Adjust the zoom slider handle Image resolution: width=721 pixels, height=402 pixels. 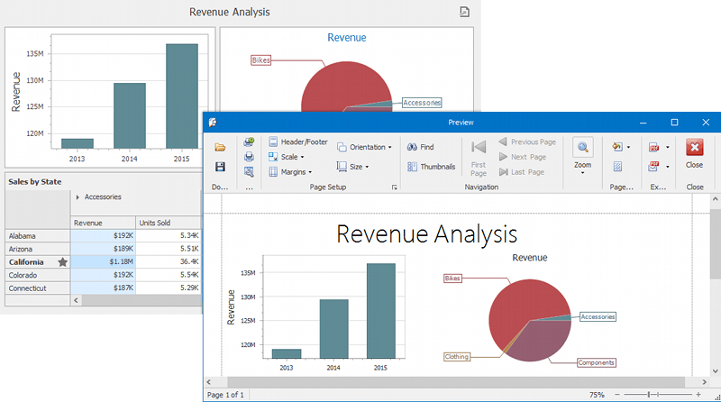click(649, 395)
